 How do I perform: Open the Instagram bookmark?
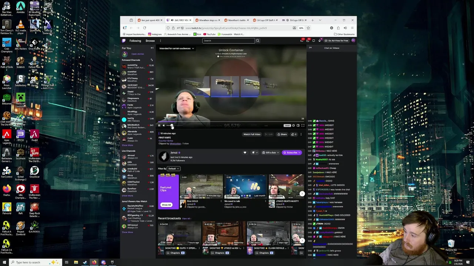(155, 34)
